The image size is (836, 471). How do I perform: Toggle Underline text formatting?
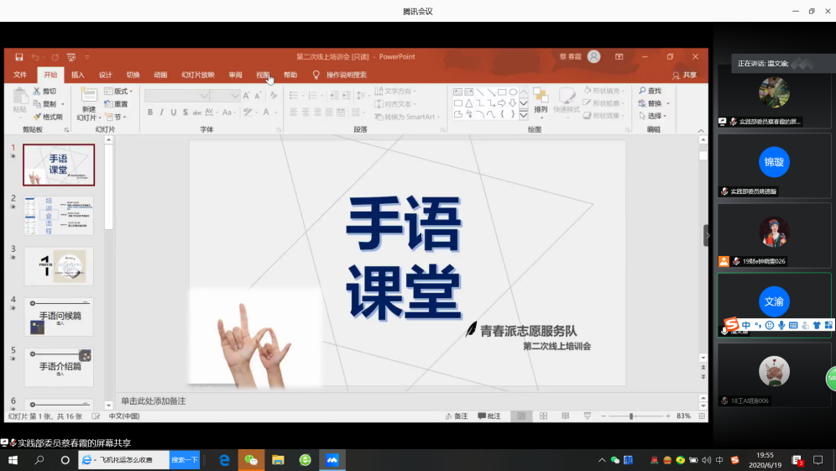pyautogui.click(x=174, y=113)
